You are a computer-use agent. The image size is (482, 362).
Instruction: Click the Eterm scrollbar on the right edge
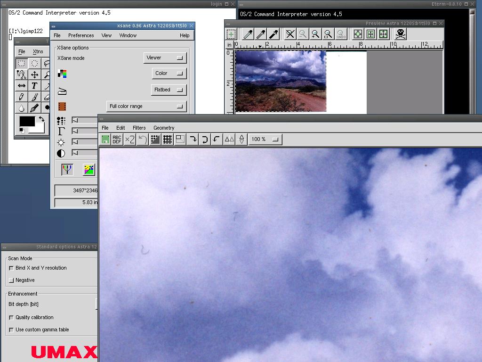pyautogui.click(x=472, y=62)
